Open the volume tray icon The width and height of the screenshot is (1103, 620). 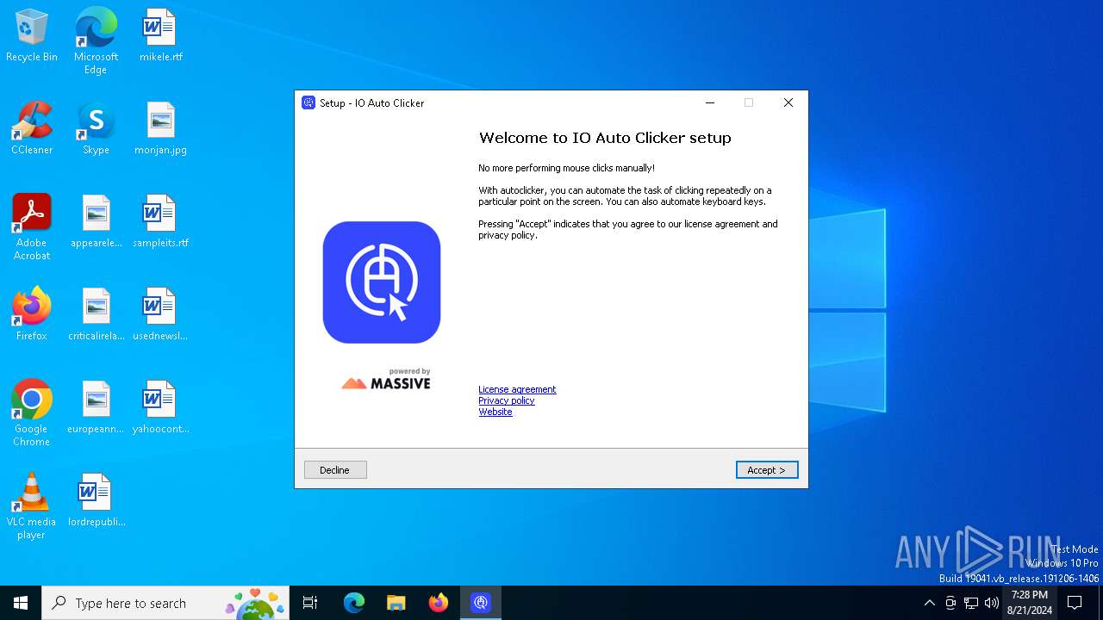[x=992, y=603]
